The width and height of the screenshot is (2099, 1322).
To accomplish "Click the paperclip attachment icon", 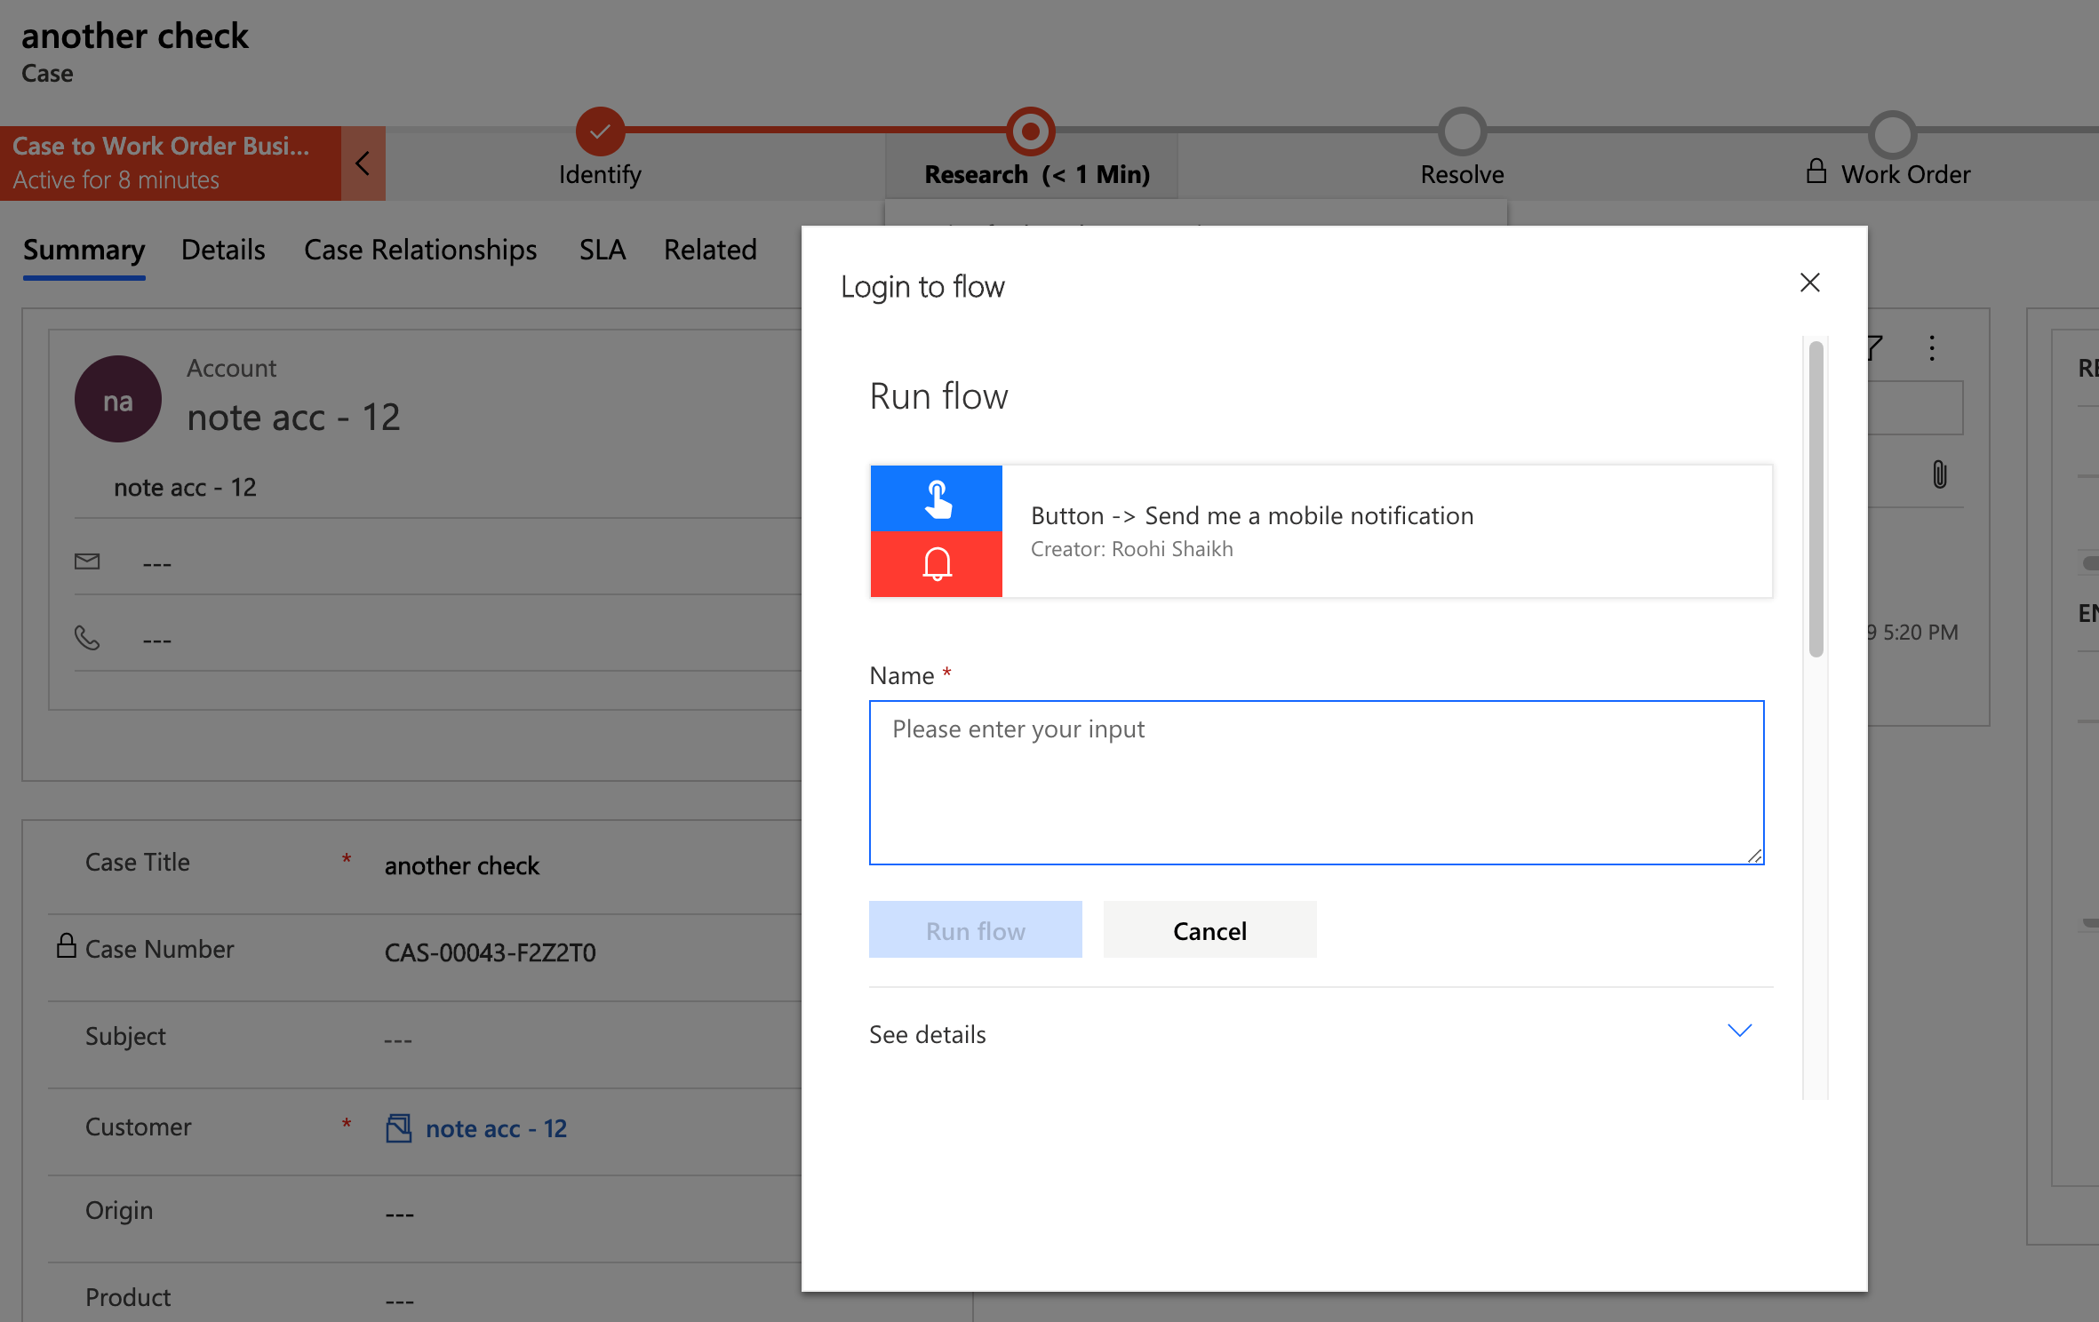I will pos(1941,474).
